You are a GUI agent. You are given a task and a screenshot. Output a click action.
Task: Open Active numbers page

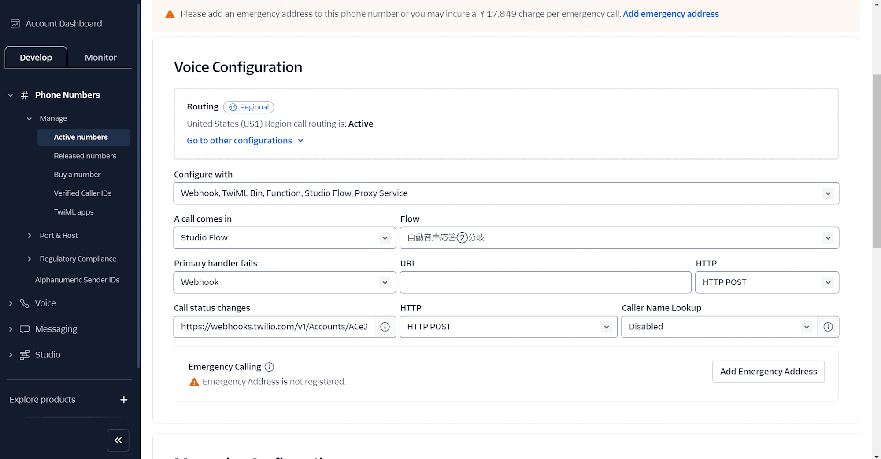coord(83,137)
